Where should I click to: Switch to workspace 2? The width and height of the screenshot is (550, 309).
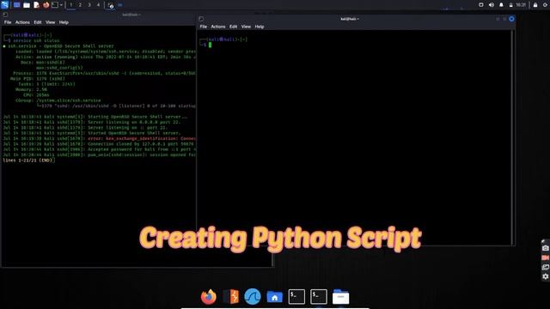tap(80, 5)
